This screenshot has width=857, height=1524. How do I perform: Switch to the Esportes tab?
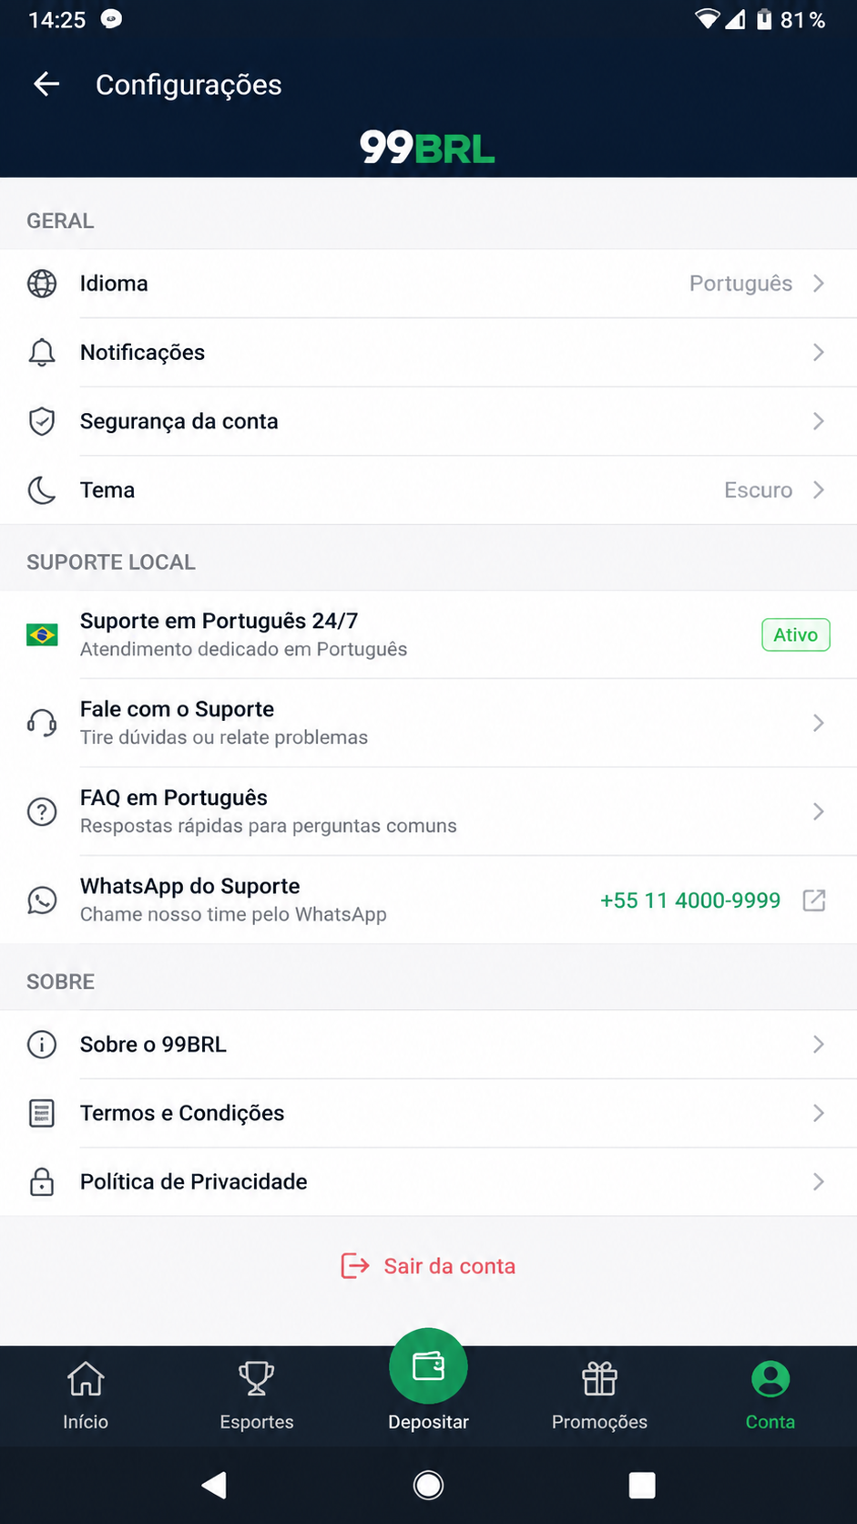[x=257, y=1395]
